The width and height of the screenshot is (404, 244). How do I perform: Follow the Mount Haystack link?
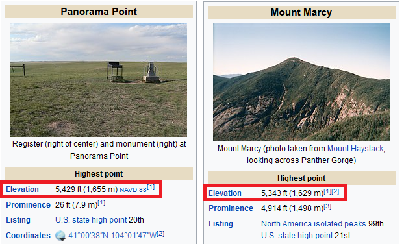point(355,149)
